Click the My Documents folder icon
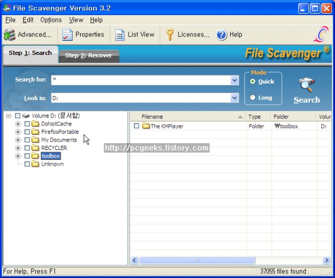 35,140
